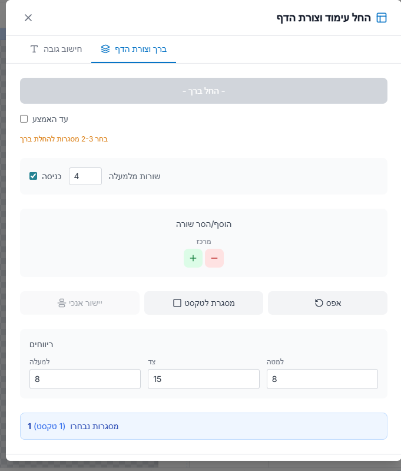
Task: Click the למטה spacing input
Action: 322,379
